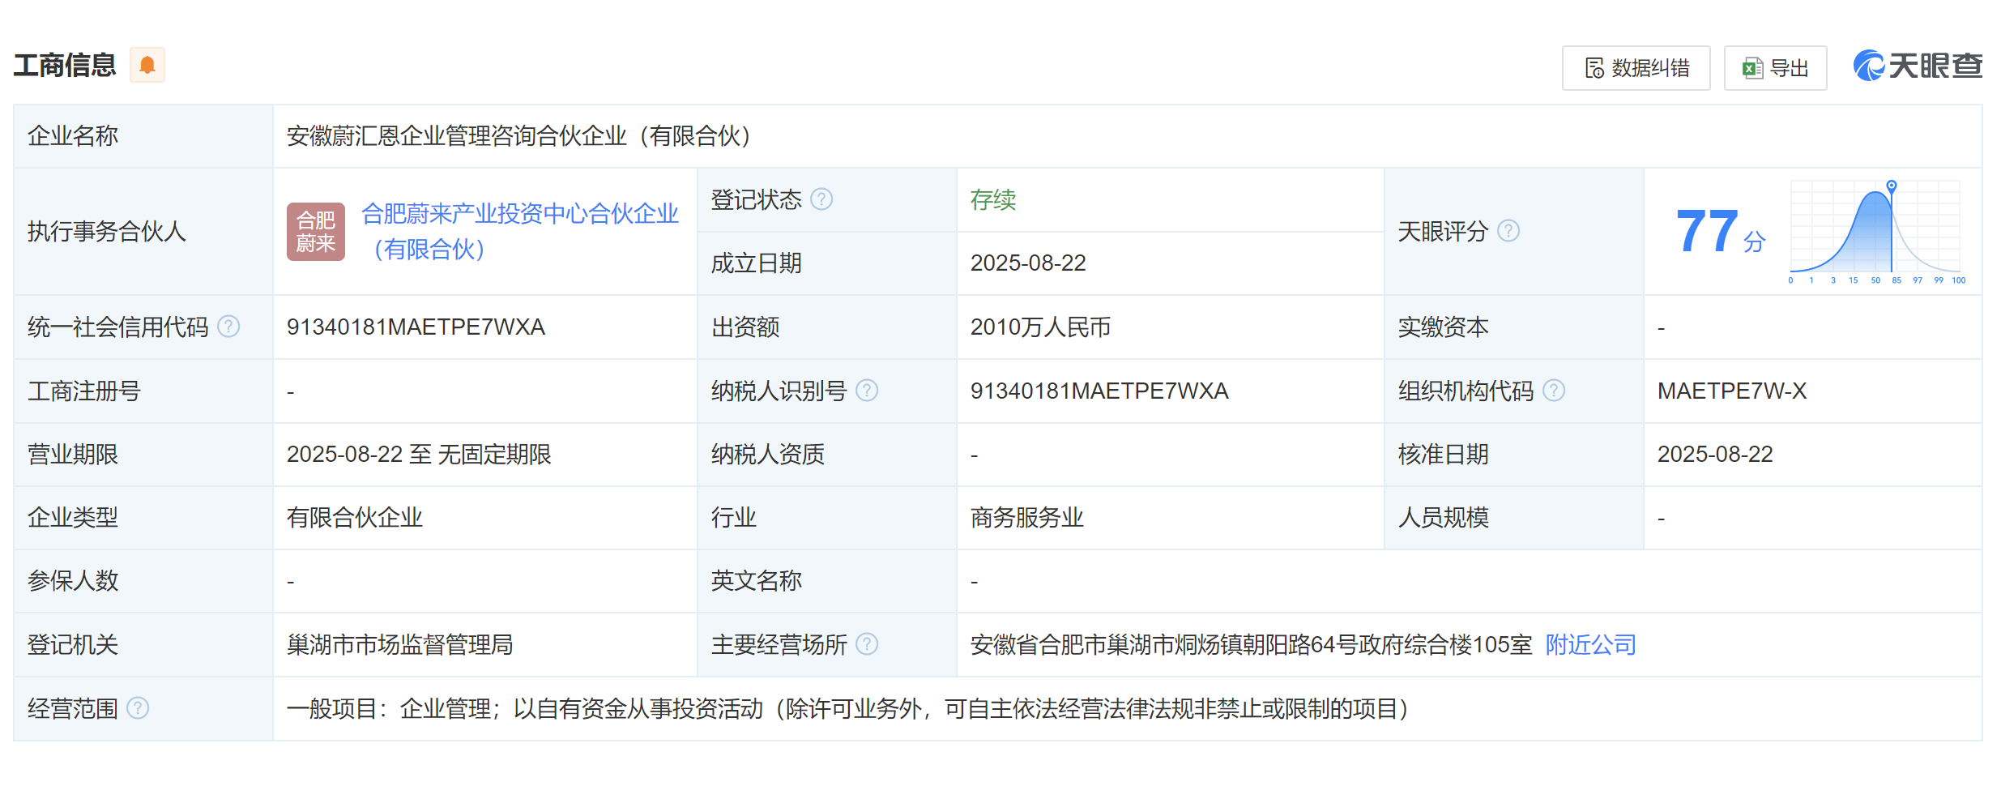Click the address 安徽省合肥市巢湖市烔炀镇朝阳路64号

pyautogui.click(x=1163, y=644)
